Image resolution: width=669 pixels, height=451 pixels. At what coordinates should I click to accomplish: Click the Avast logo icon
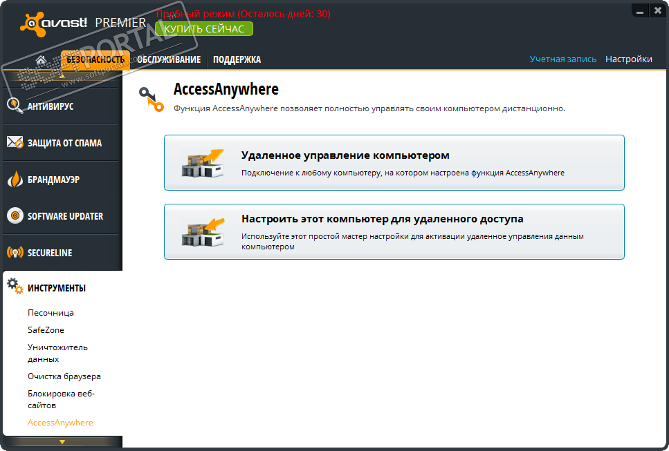click(x=32, y=25)
